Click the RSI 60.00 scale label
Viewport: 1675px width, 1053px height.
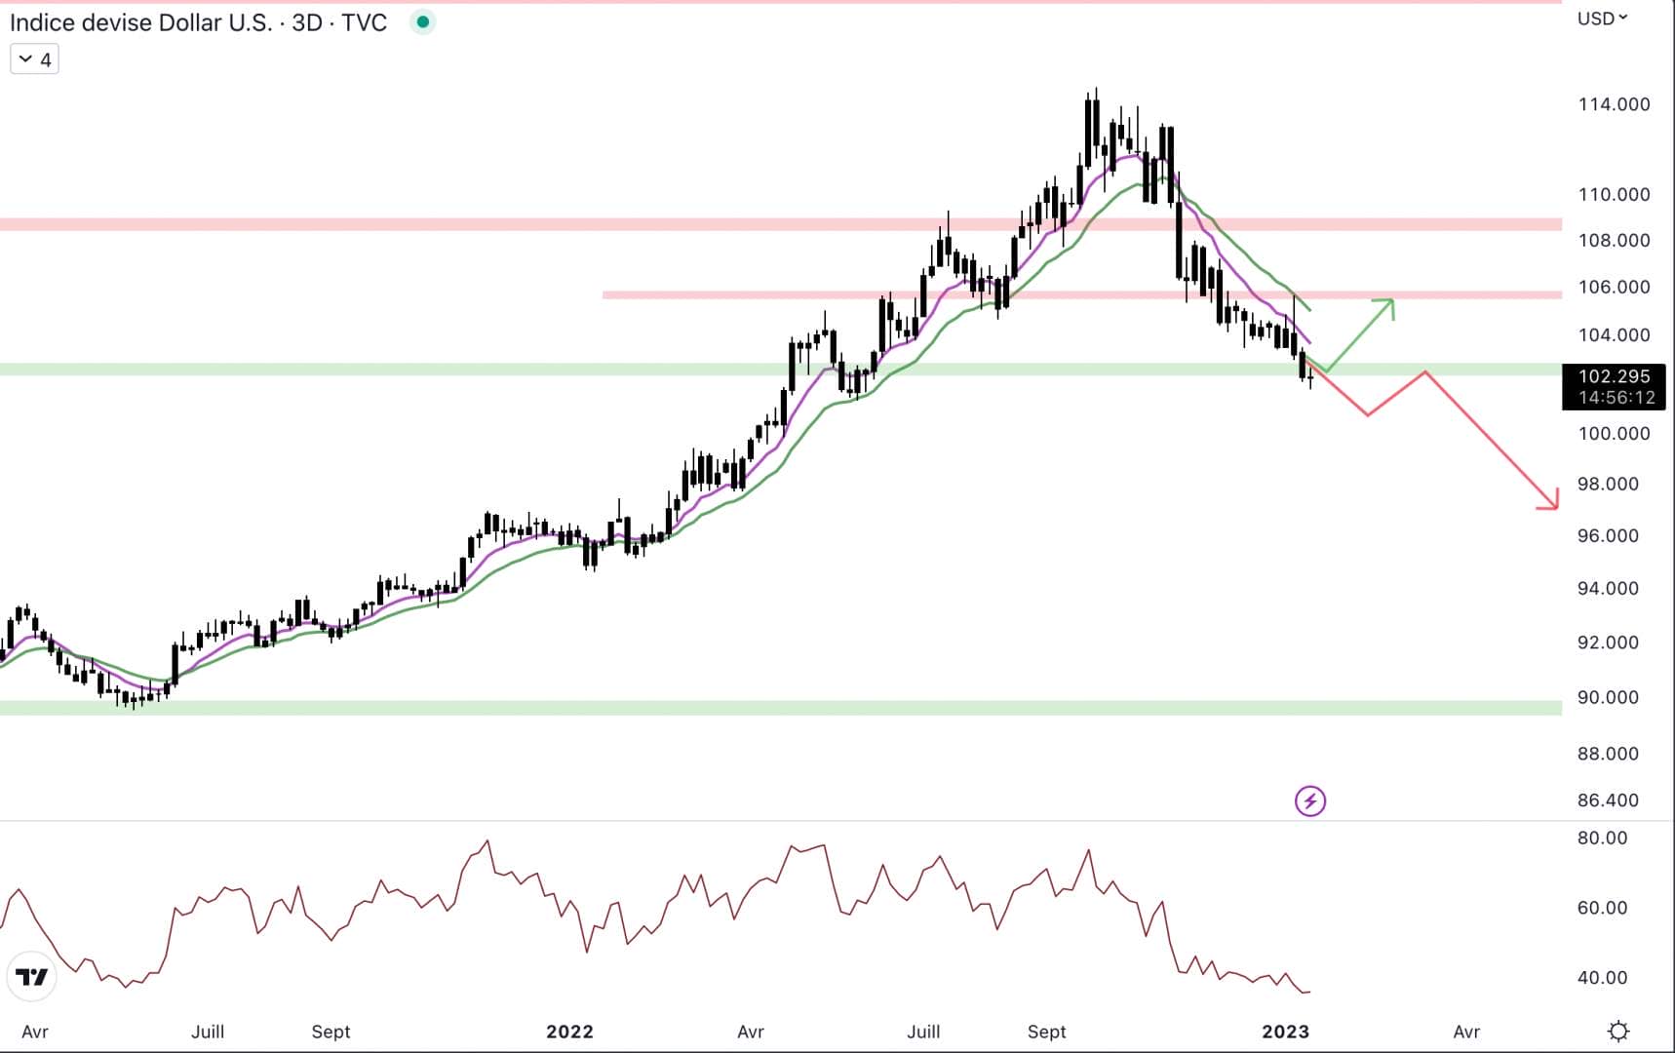[1602, 908]
